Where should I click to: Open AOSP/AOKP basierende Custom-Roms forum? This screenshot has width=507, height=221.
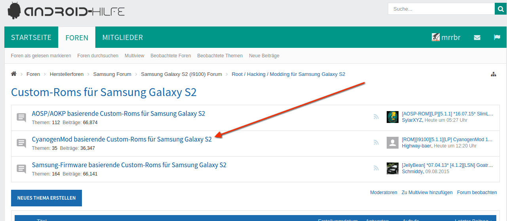tap(118, 114)
